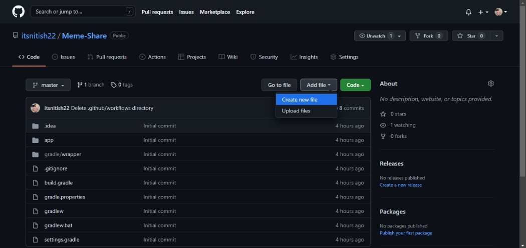
Task: Open Marketplace in top navigation
Action: pyautogui.click(x=215, y=12)
